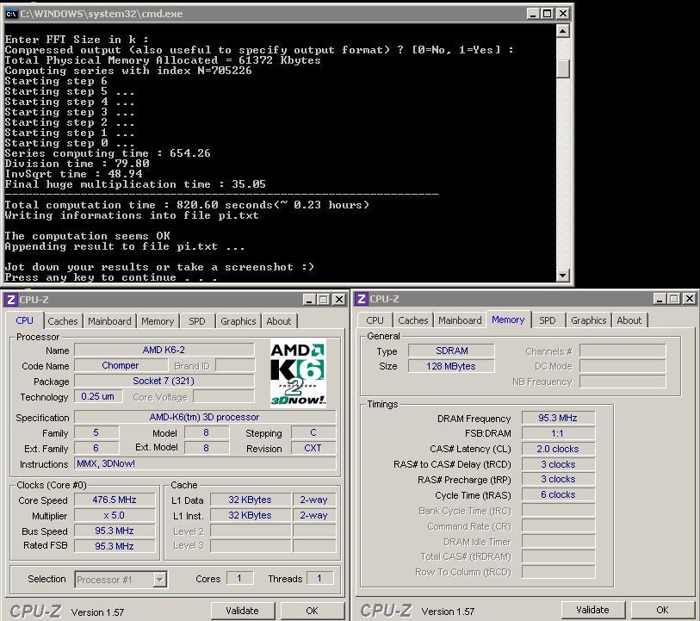Viewport: 700px width, 621px height.
Task: Click OK in left CPU-Z window
Action: pos(312,611)
